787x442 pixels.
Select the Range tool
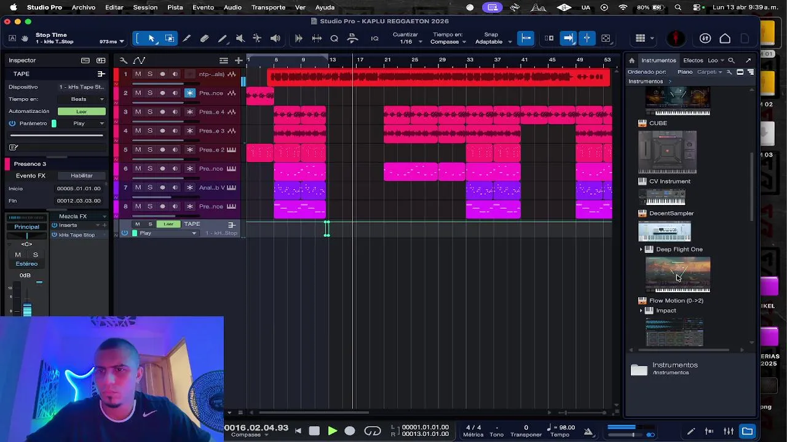pos(169,39)
